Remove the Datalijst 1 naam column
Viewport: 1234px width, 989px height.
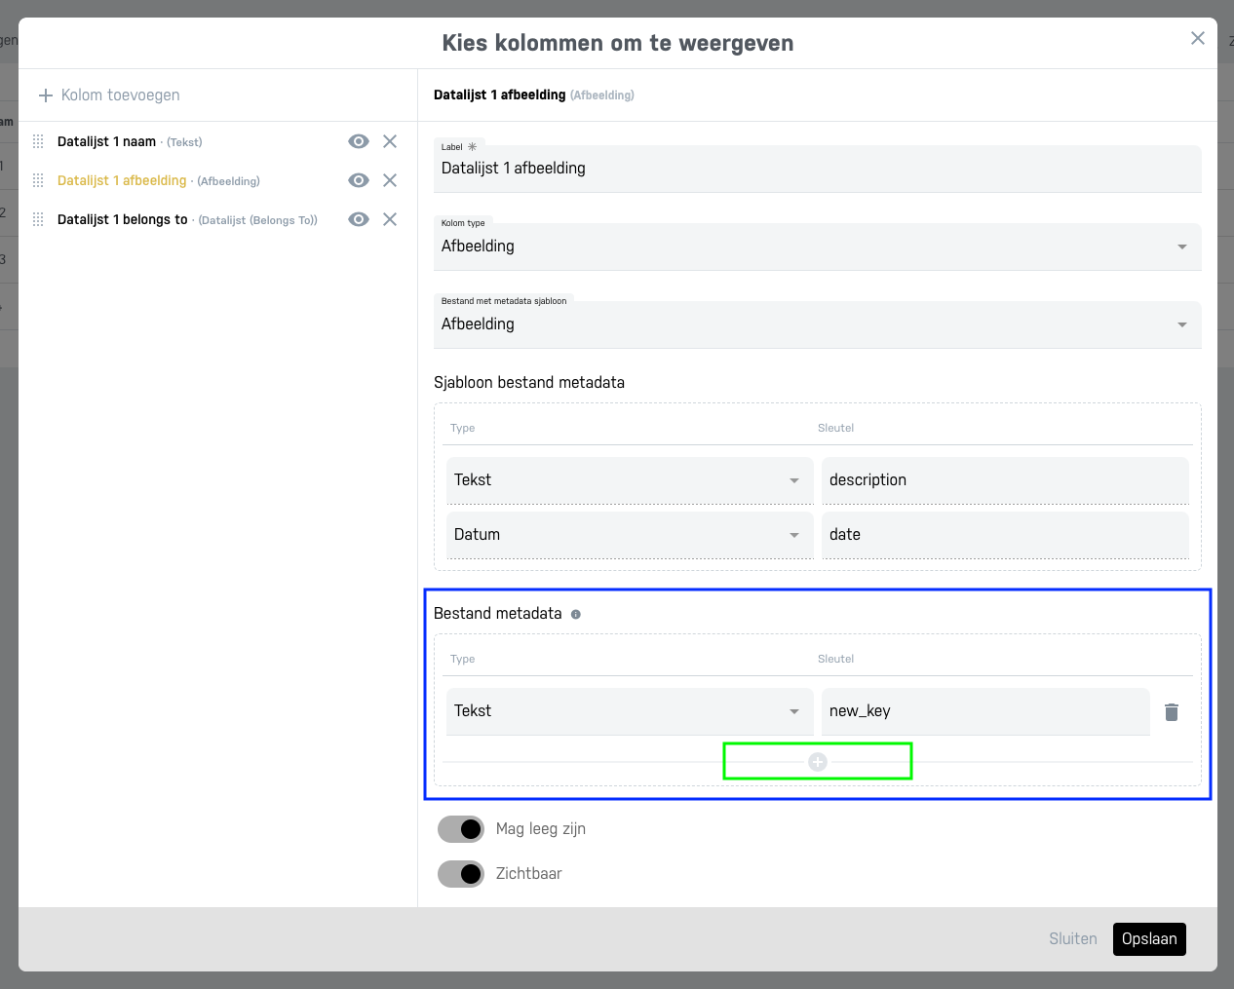[390, 141]
